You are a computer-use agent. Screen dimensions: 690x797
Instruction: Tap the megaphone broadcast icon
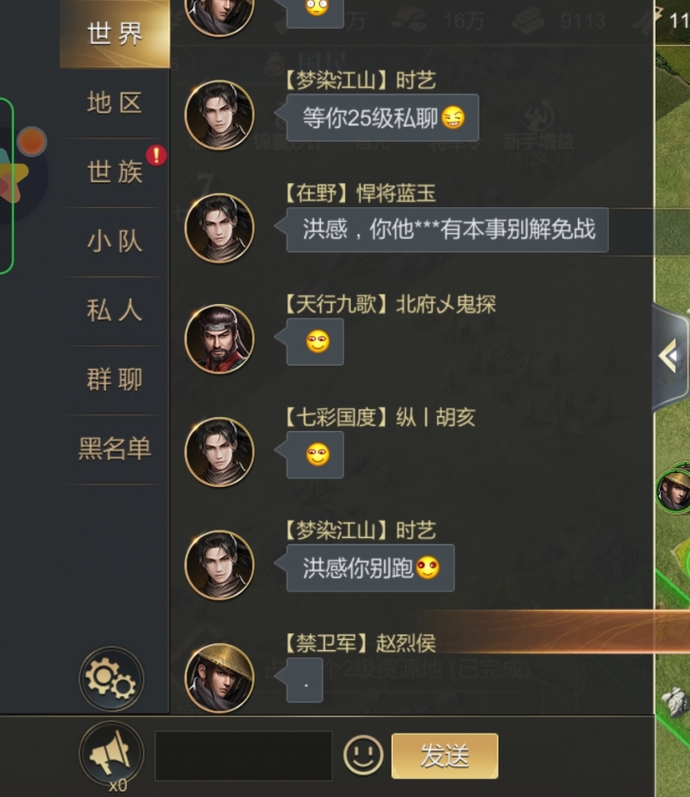pos(111,753)
